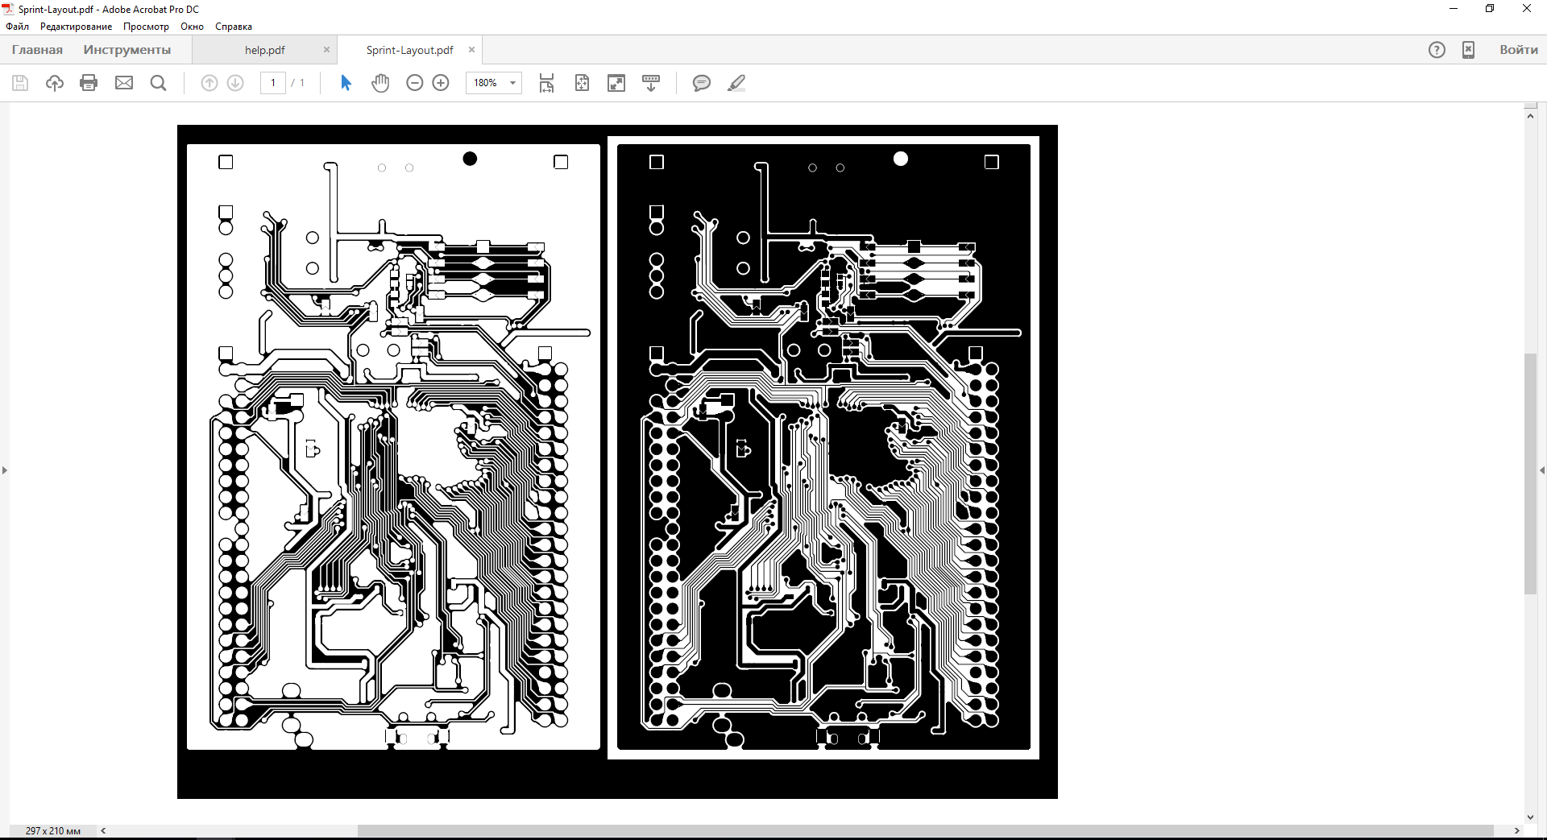Go to previous page arrow icon
The width and height of the screenshot is (1547, 840).
click(x=209, y=83)
